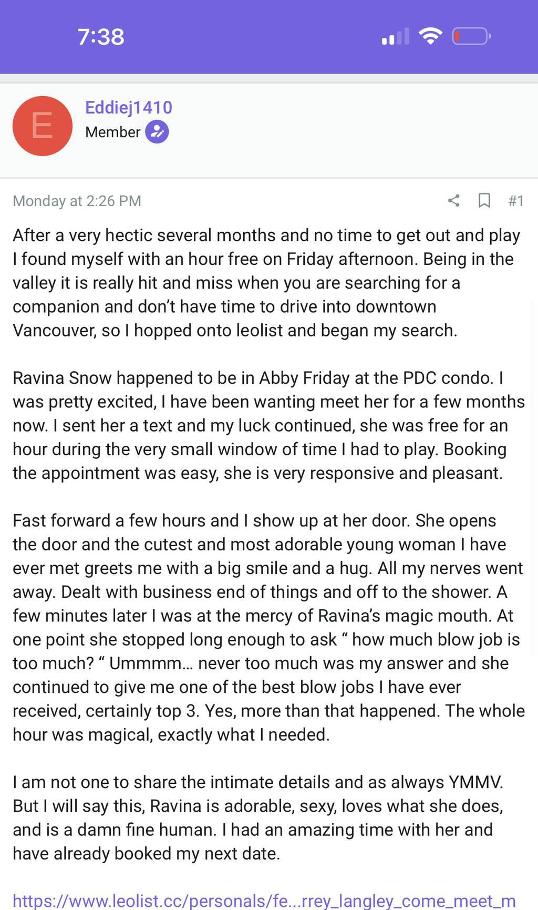The width and height of the screenshot is (538, 910).
Task: Bookmark this post with the bookmark icon
Action: coord(484,200)
